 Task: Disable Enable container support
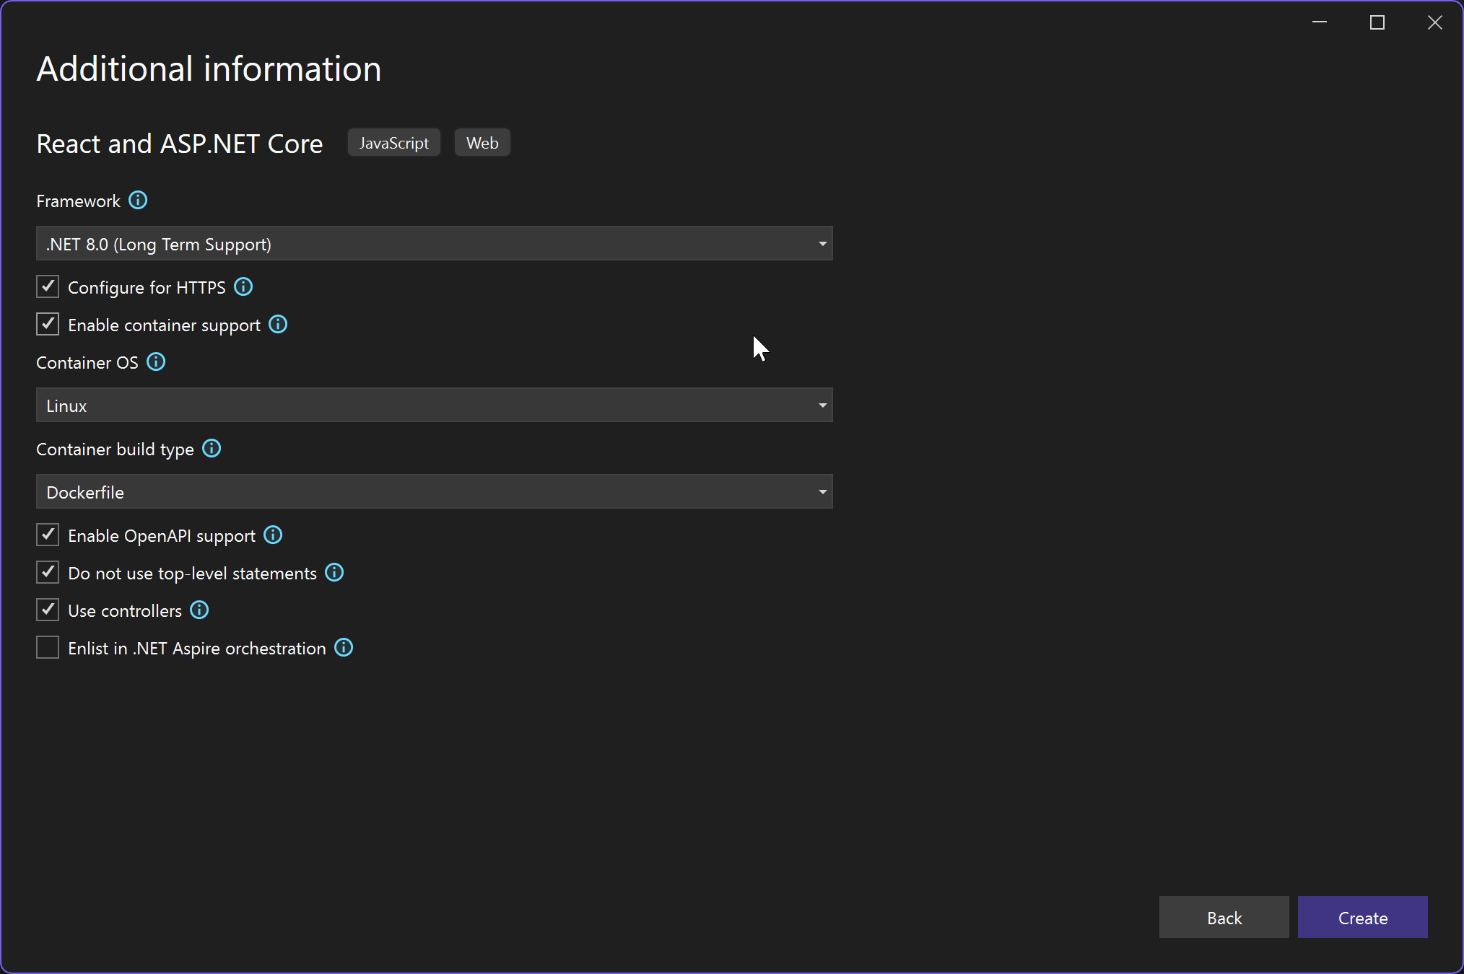(x=47, y=324)
